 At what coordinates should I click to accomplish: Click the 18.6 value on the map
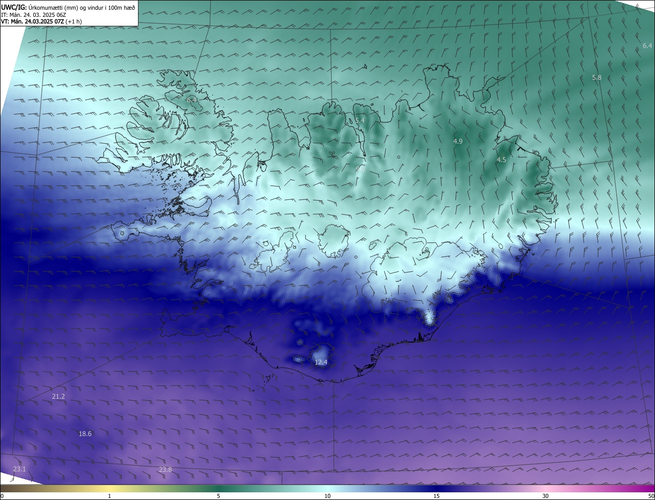click(x=85, y=434)
